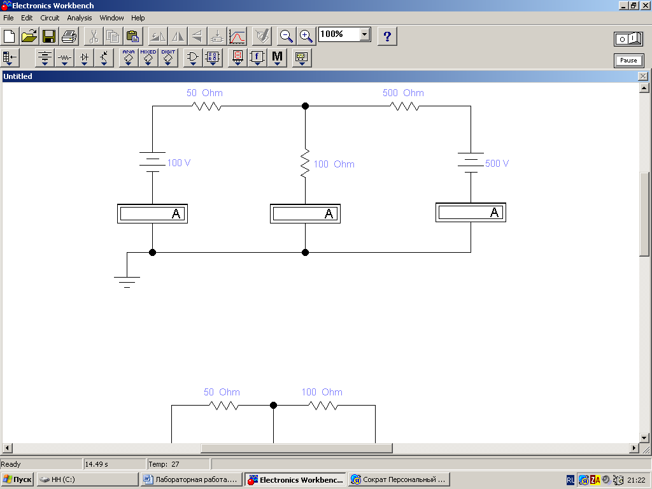
Task: Open the Analog ICs parts bin
Action: coord(129,58)
